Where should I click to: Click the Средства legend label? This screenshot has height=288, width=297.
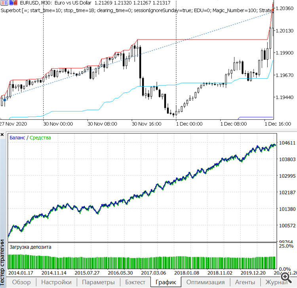pos(40,137)
